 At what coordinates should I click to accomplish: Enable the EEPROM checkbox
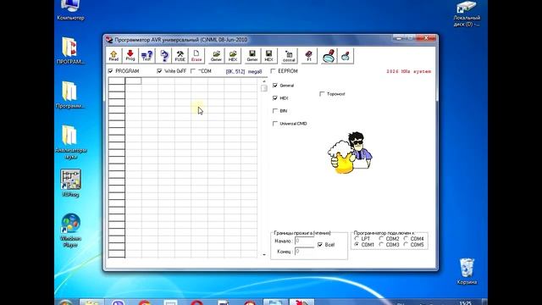pos(273,71)
